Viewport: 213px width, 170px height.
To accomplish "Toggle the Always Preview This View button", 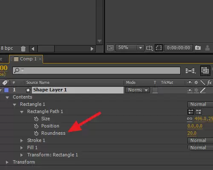I will point(110,48).
